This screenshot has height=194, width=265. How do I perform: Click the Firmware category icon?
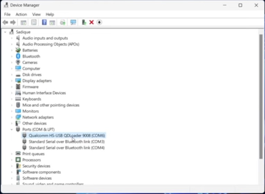point(18,87)
